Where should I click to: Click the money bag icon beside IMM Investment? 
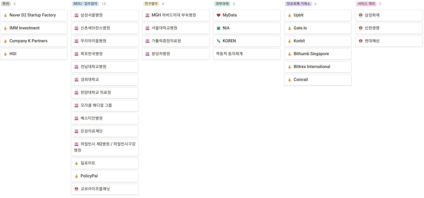(5, 28)
